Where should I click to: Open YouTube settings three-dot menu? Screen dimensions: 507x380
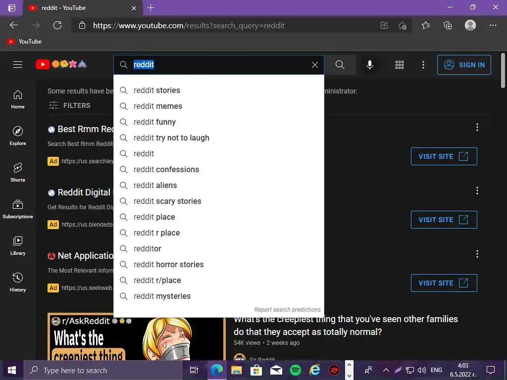(423, 65)
